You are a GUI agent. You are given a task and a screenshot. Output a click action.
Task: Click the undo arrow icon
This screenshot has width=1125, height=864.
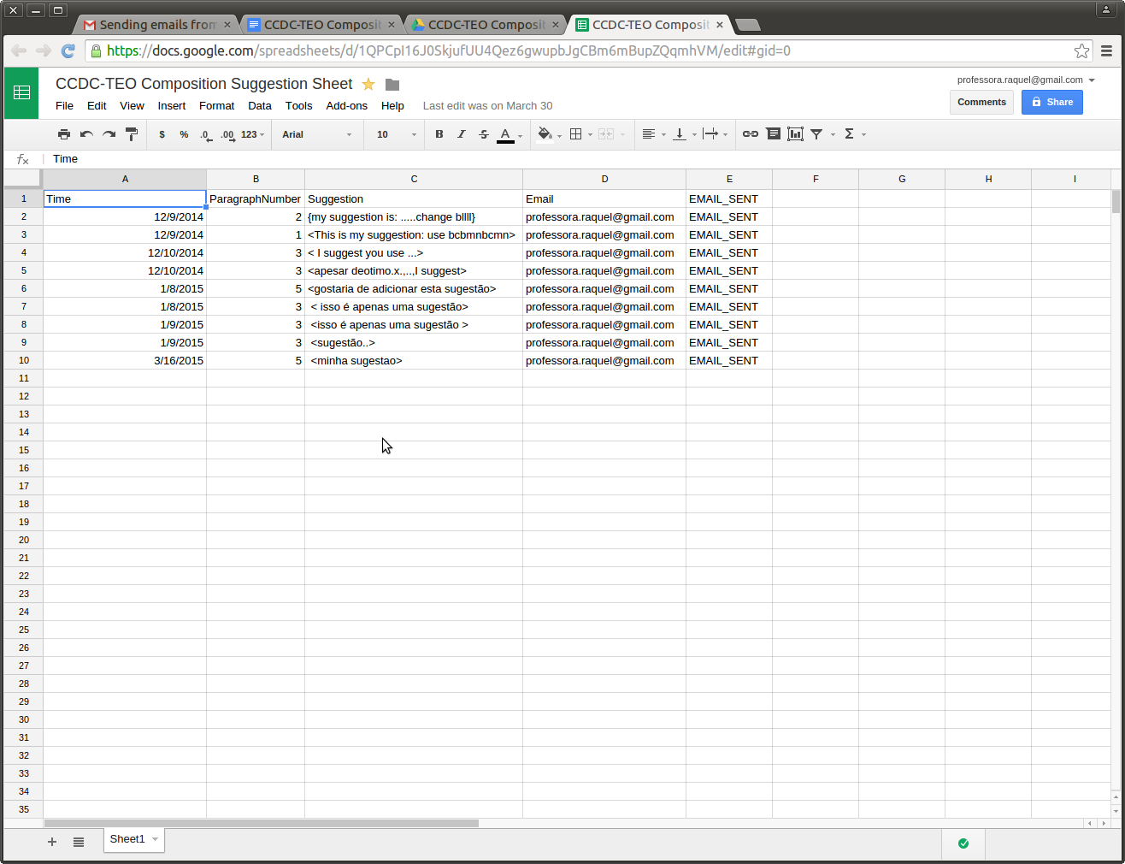(86, 134)
